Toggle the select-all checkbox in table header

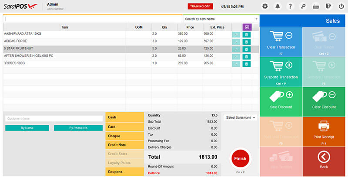point(247,27)
